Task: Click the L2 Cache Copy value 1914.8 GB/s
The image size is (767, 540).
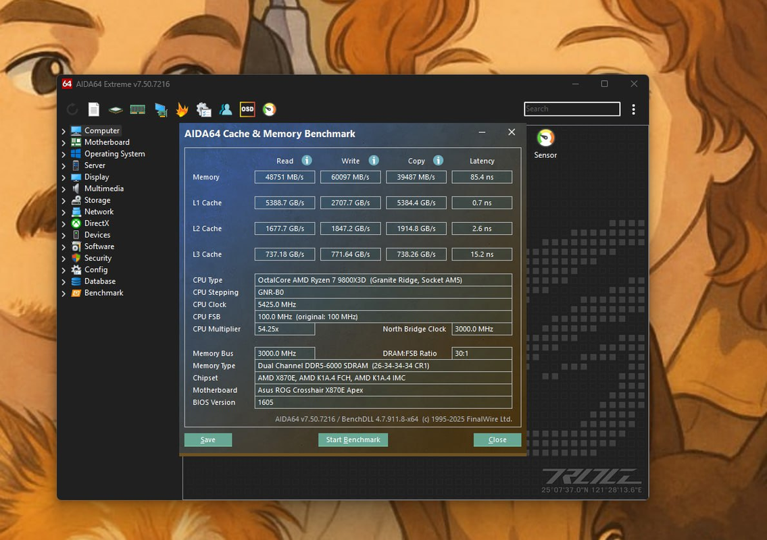Action: pyautogui.click(x=416, y=229)
